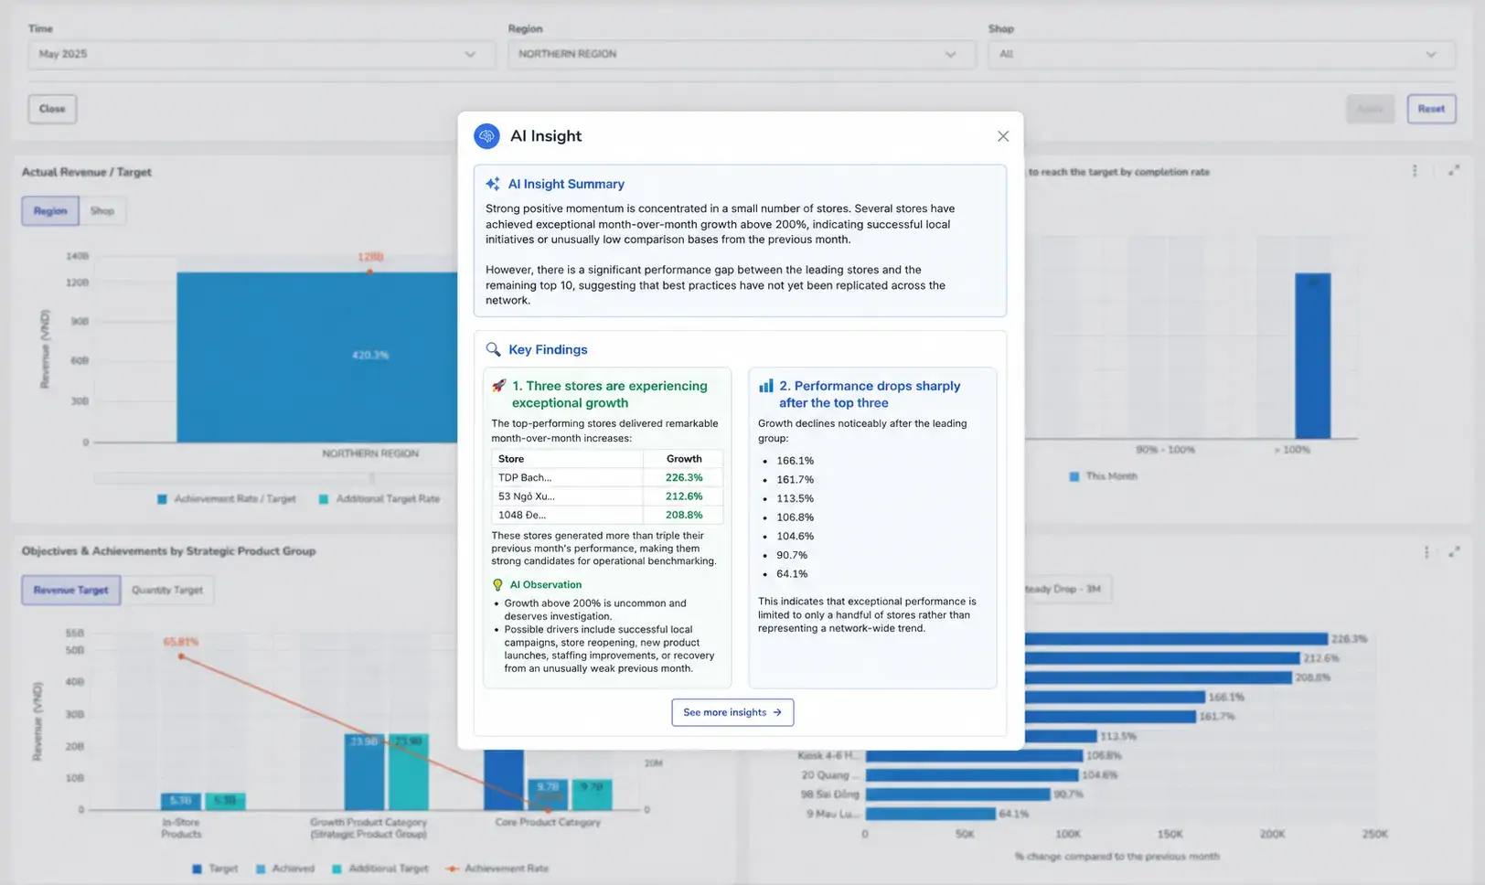Click the 212.6% growth value in table
The height and width of the screenshot is (885, 1485).
pyautogui.click(x=684, y=496)
